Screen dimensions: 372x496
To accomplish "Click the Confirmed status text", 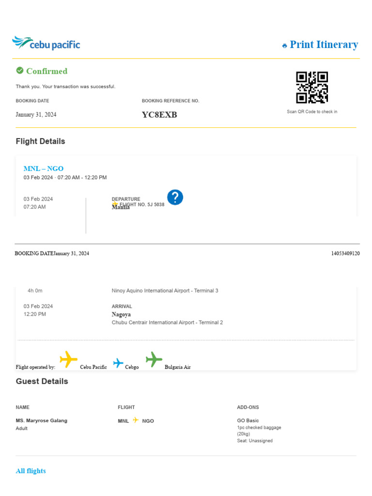I will pos(46,71).
